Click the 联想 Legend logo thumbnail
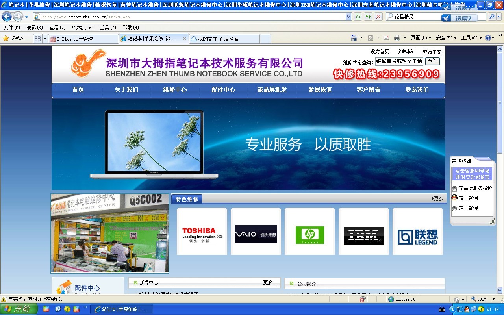The width and height of the screenshot is (504, 315). [x=418, y=232]
